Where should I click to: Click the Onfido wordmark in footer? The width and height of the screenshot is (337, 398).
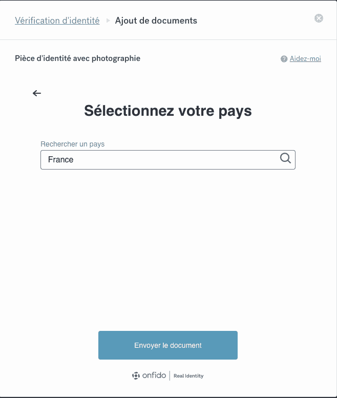click(x=154, y=375)
